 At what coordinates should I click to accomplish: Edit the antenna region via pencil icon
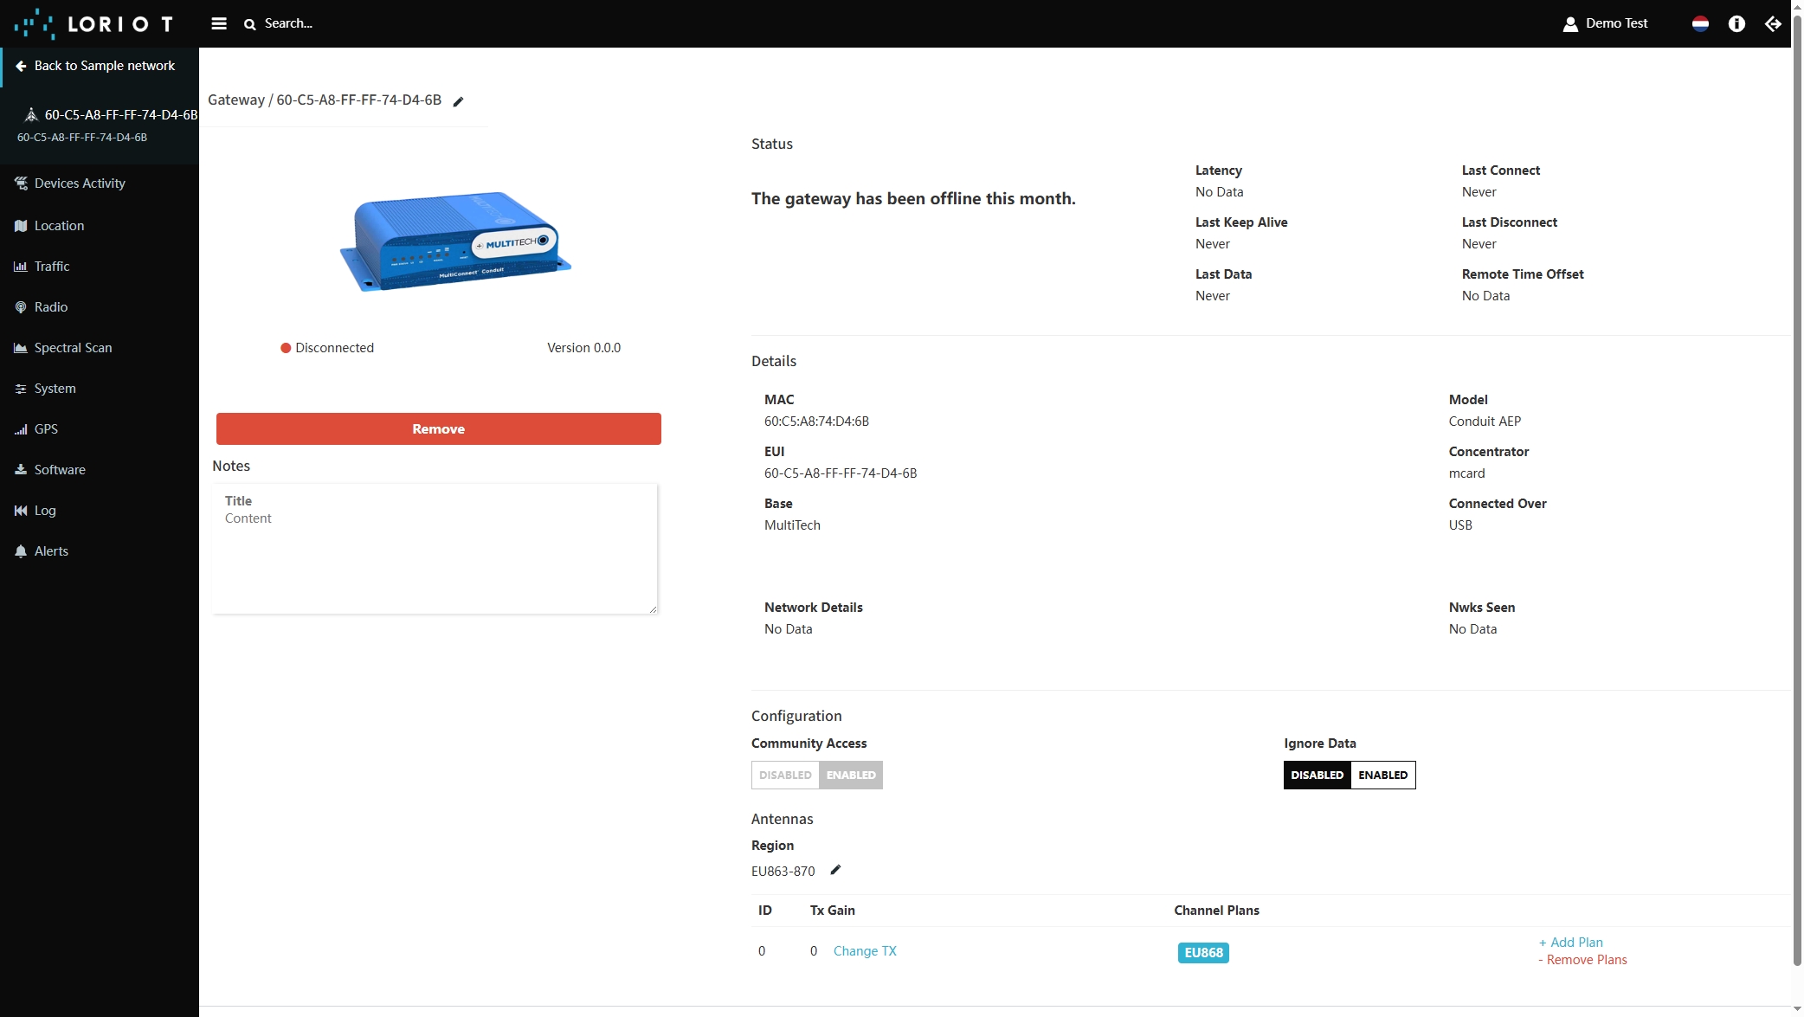tap(835, 870)
